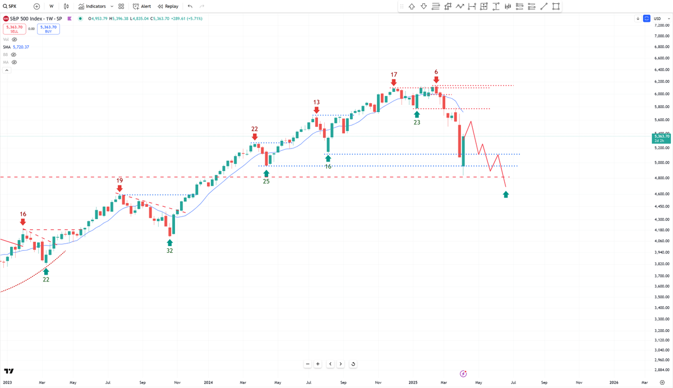Collapse the indicator legend with chevron
This screenshot has height=388, width=673.
[6, 71]
